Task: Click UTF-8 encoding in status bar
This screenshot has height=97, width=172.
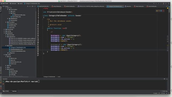Action: (163, 93)
